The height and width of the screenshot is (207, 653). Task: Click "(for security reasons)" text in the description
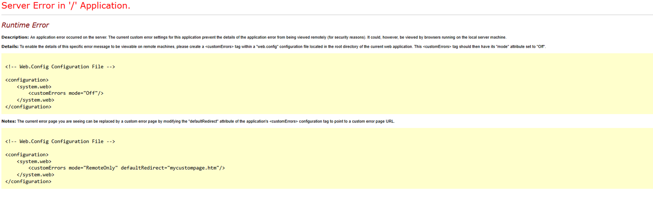[x=346, y=37]
